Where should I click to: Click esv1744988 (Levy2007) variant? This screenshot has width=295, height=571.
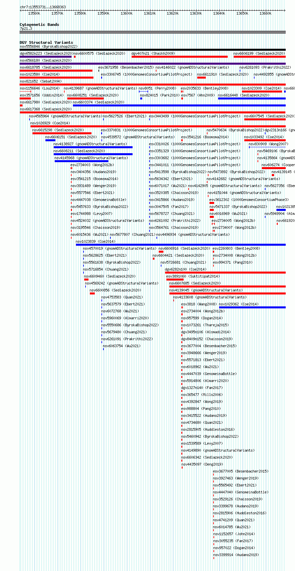[x=91, y=214]
